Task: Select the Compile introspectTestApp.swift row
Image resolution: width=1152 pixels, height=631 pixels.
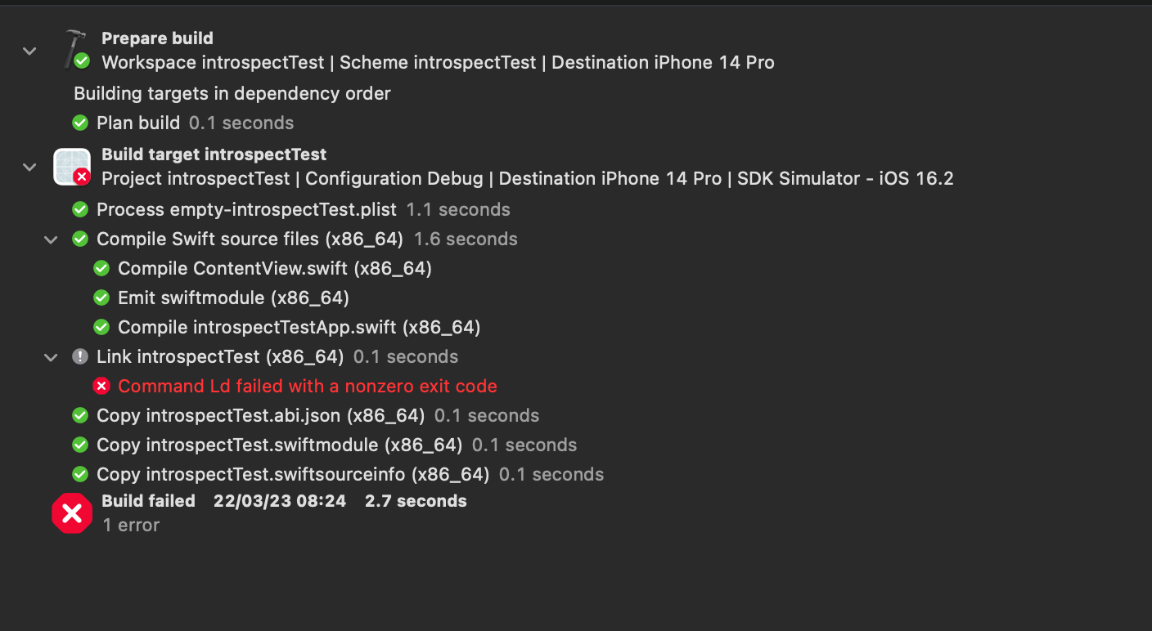Action: (x=300, y=327)
